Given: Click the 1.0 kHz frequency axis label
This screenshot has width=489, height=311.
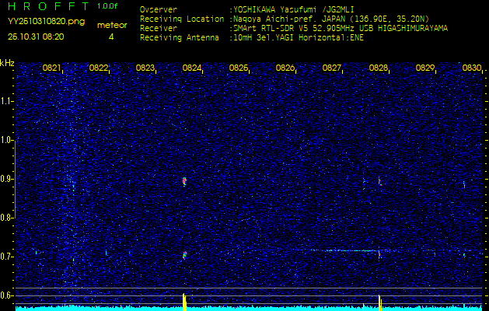Looking at the screenshot, I should pyautogui.click(x=7, y=140).
